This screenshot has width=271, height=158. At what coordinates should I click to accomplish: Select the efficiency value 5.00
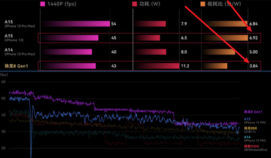[x=254, y=52]
